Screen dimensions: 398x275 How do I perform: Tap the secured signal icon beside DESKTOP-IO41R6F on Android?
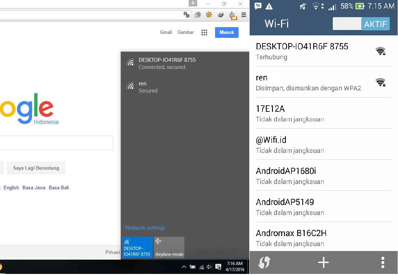coord(381,51)
